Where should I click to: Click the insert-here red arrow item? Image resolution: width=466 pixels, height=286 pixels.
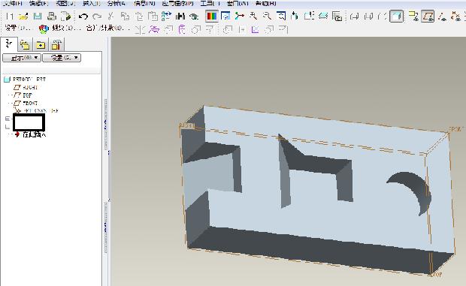(x=31, y=134)
